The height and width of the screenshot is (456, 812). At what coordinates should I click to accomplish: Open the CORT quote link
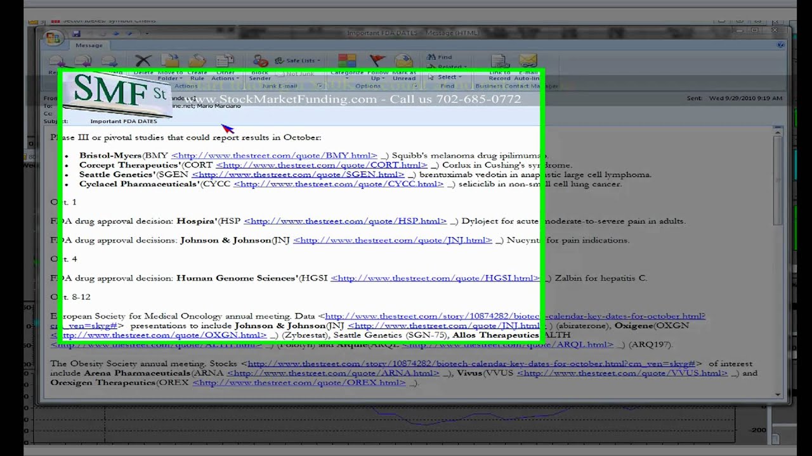click(322, 165)
